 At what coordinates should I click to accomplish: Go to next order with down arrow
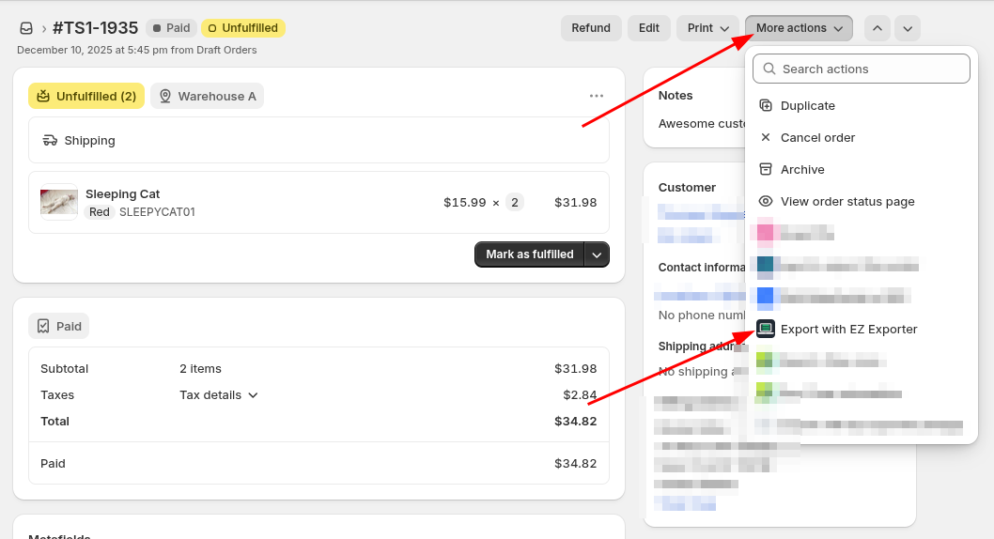[908, 28]
